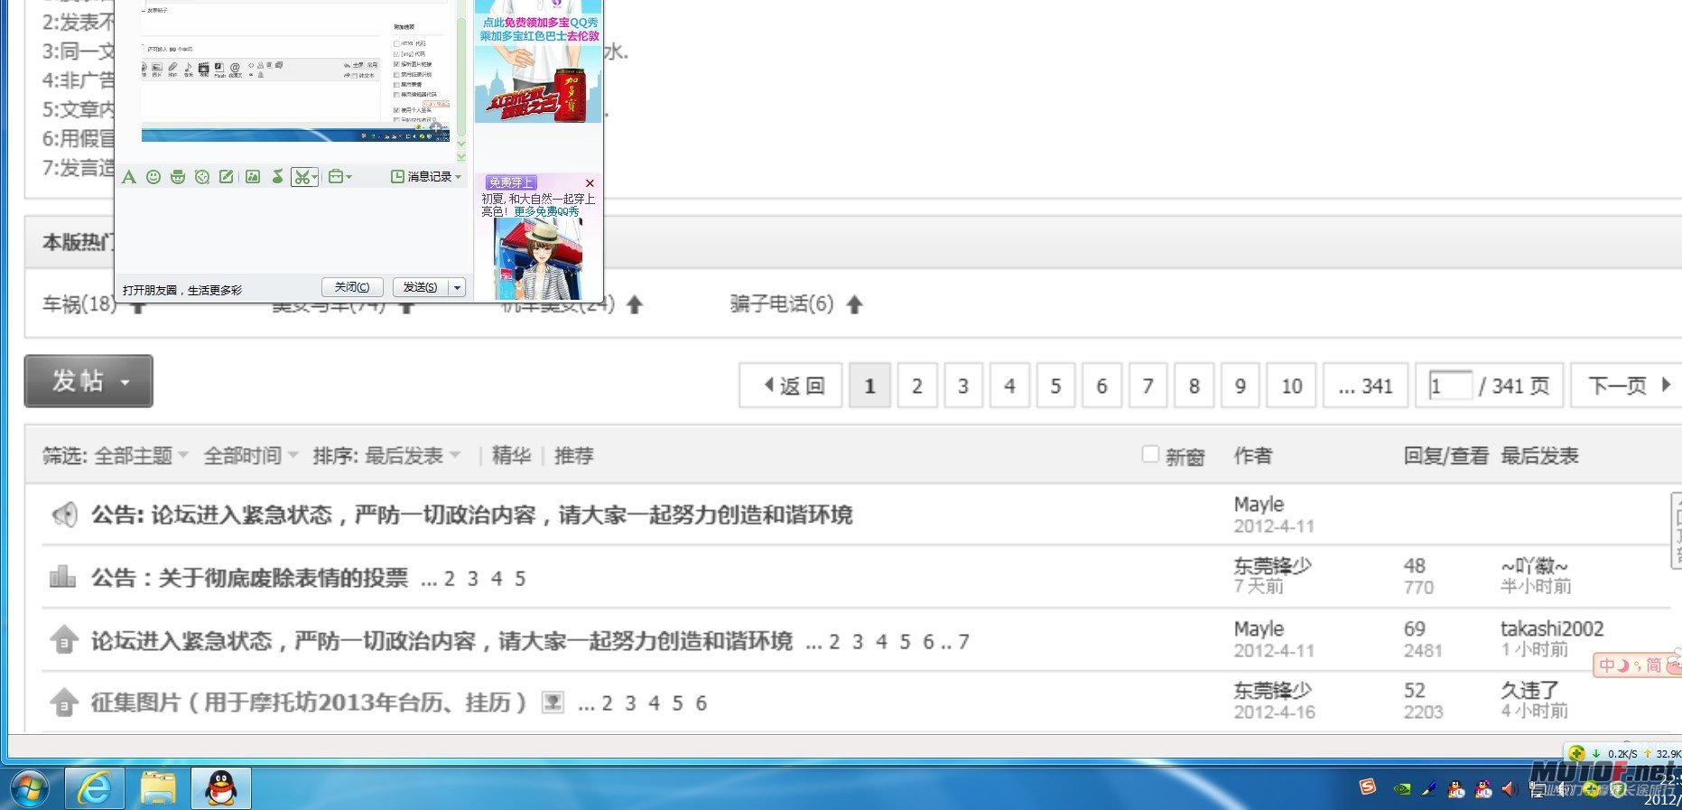The width and height of the screenshot is (1682, 810).
Task: Click the volume speaker tray icon
Action: [1509, 789]
